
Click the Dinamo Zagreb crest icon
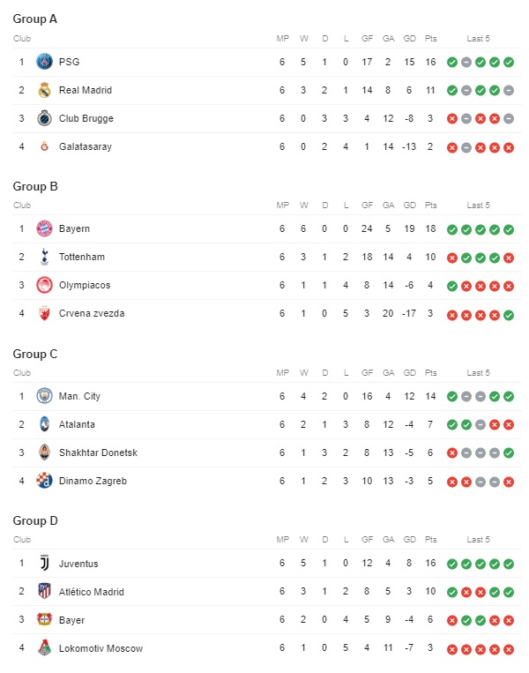44,481
